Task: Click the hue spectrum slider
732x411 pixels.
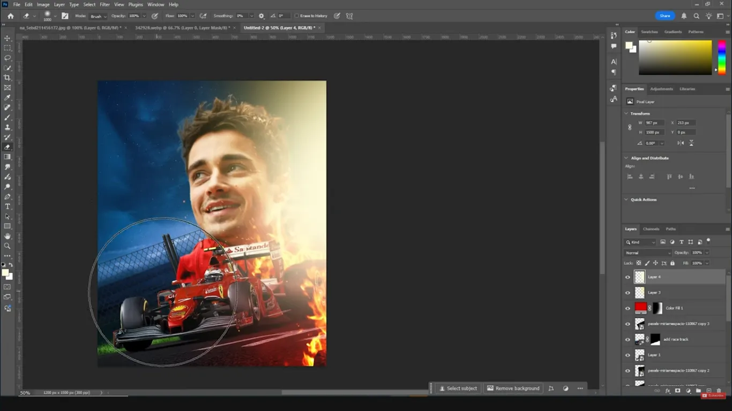Action: 721,57
